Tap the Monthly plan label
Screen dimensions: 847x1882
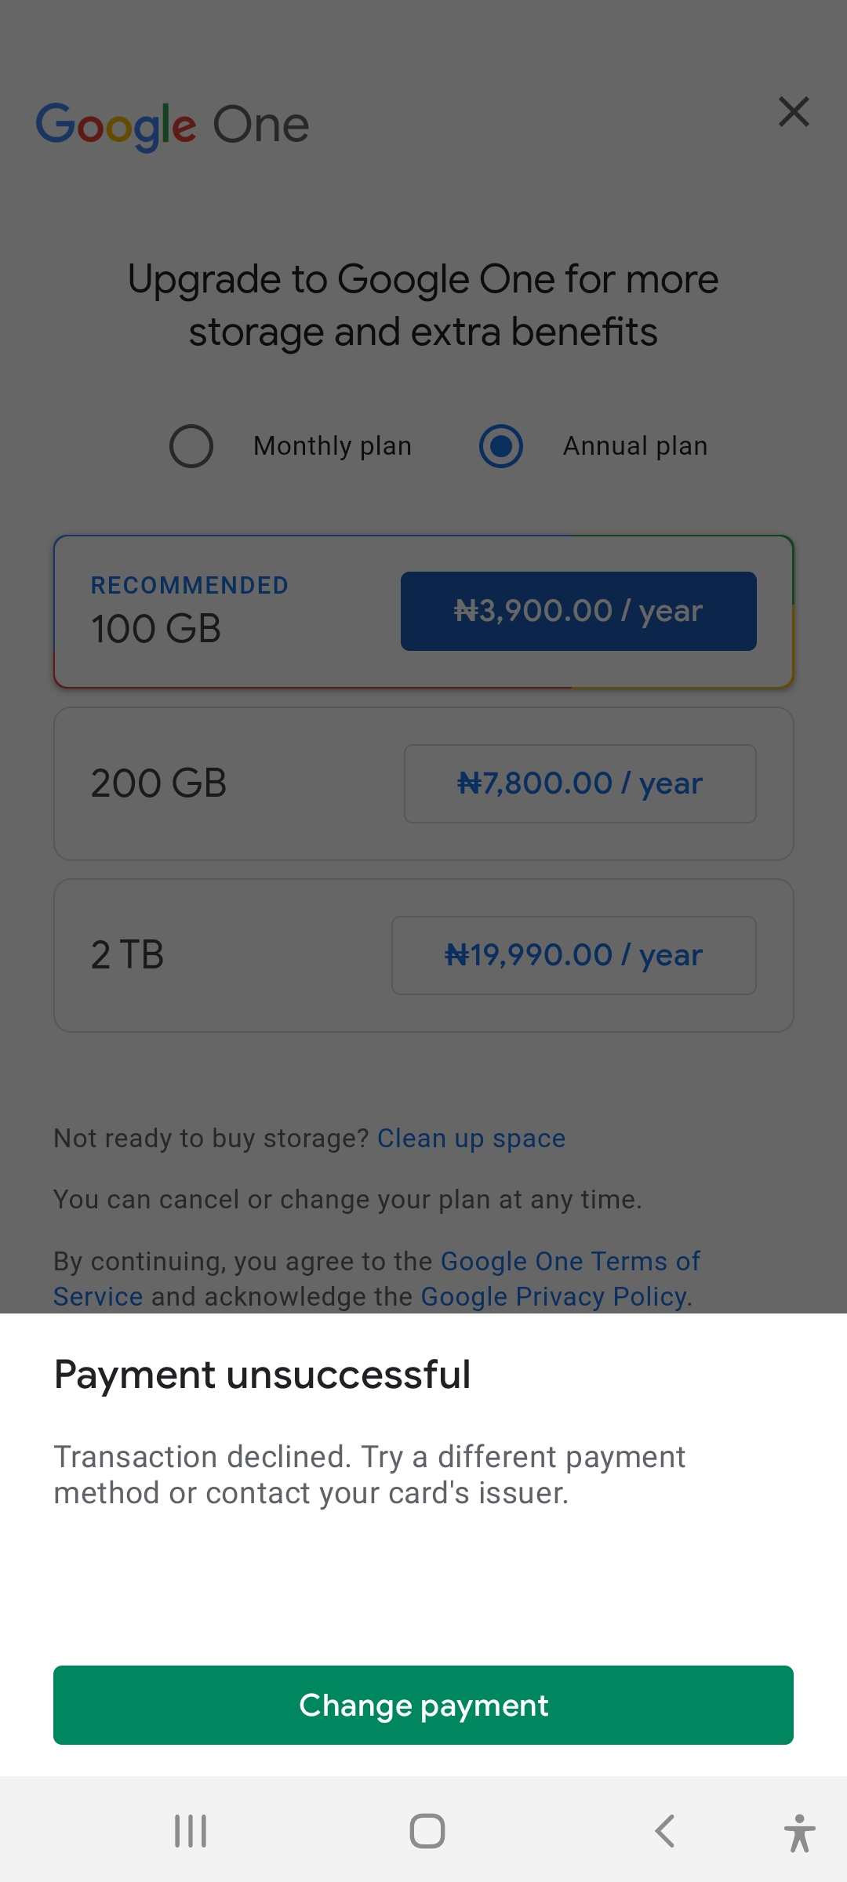pos(333,446)
